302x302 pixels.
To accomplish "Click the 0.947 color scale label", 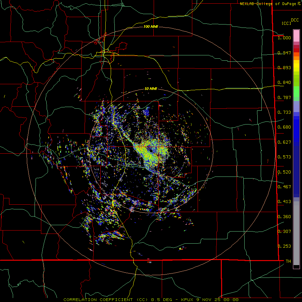I will 284,53.
